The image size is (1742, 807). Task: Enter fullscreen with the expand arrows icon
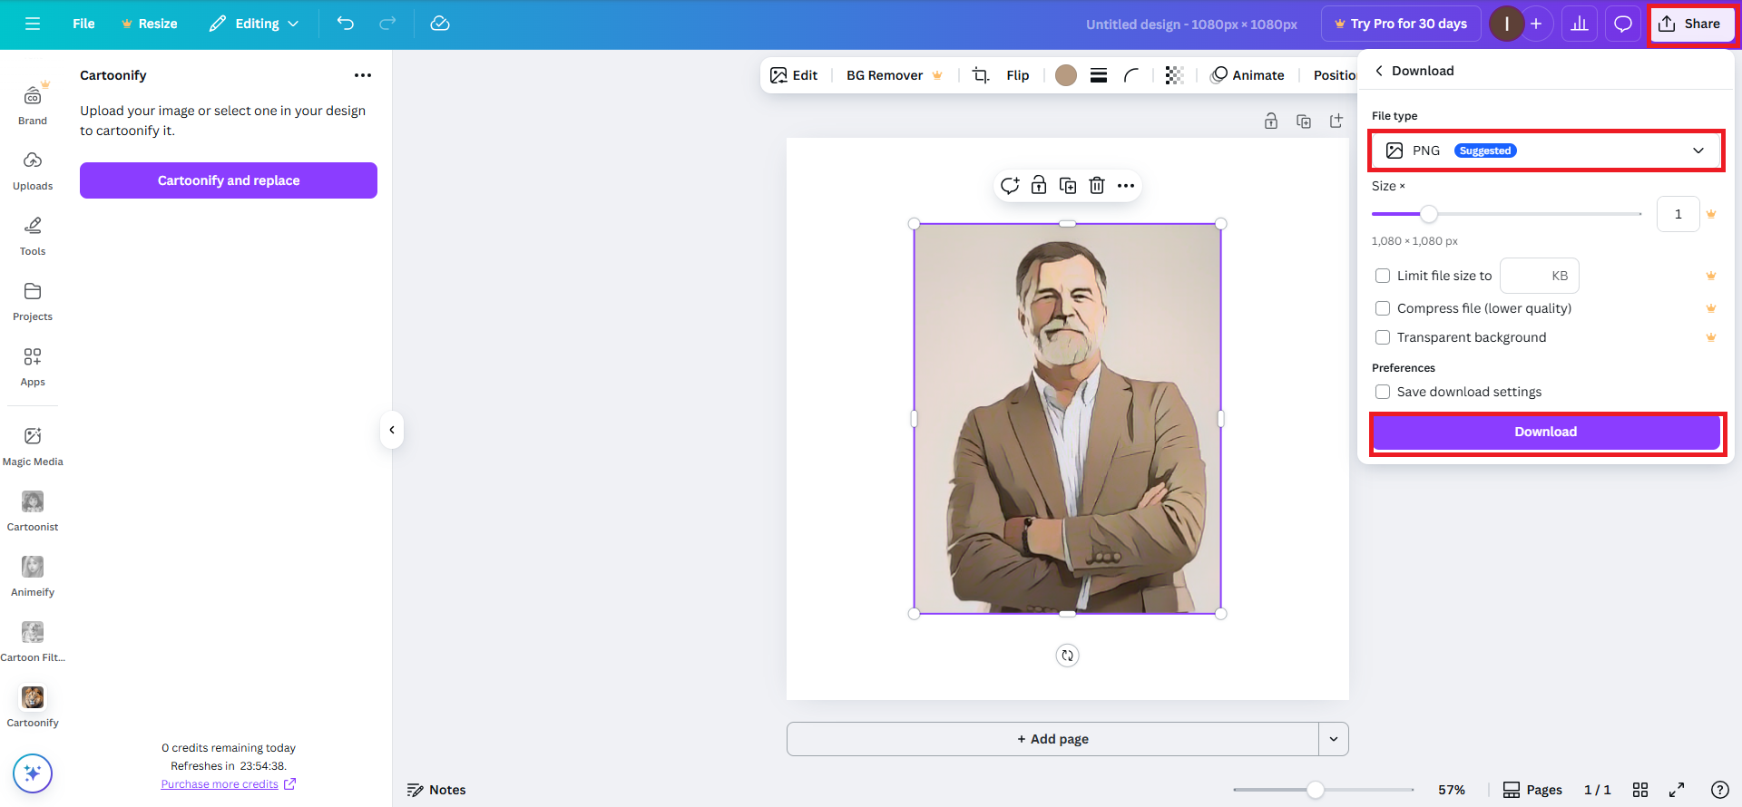[1677, 790]
